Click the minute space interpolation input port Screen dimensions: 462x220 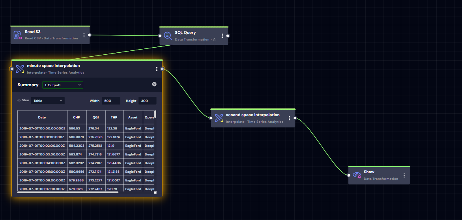12,69
